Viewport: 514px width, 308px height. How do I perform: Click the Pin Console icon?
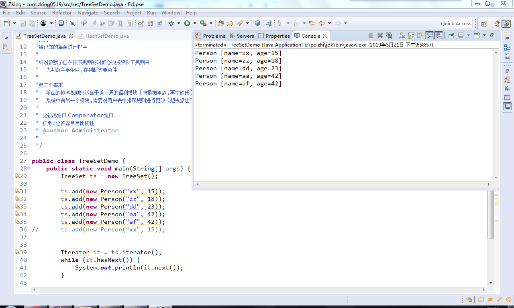451,36
